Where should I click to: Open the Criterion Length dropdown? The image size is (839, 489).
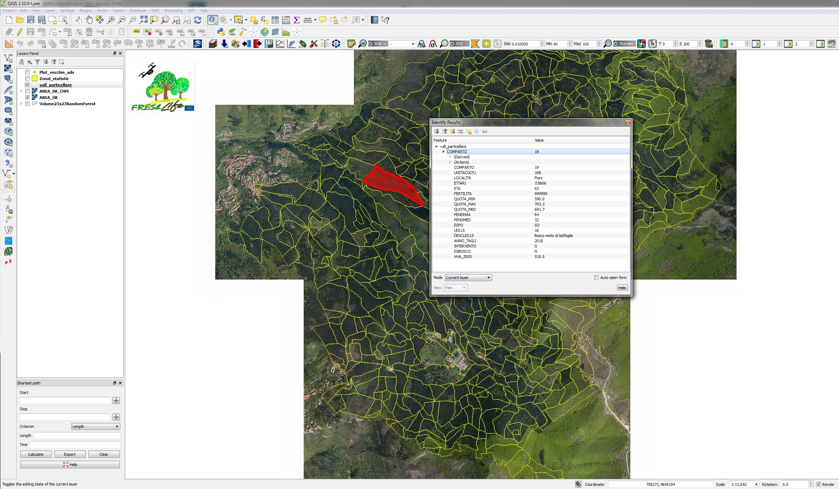click(95, 426)
